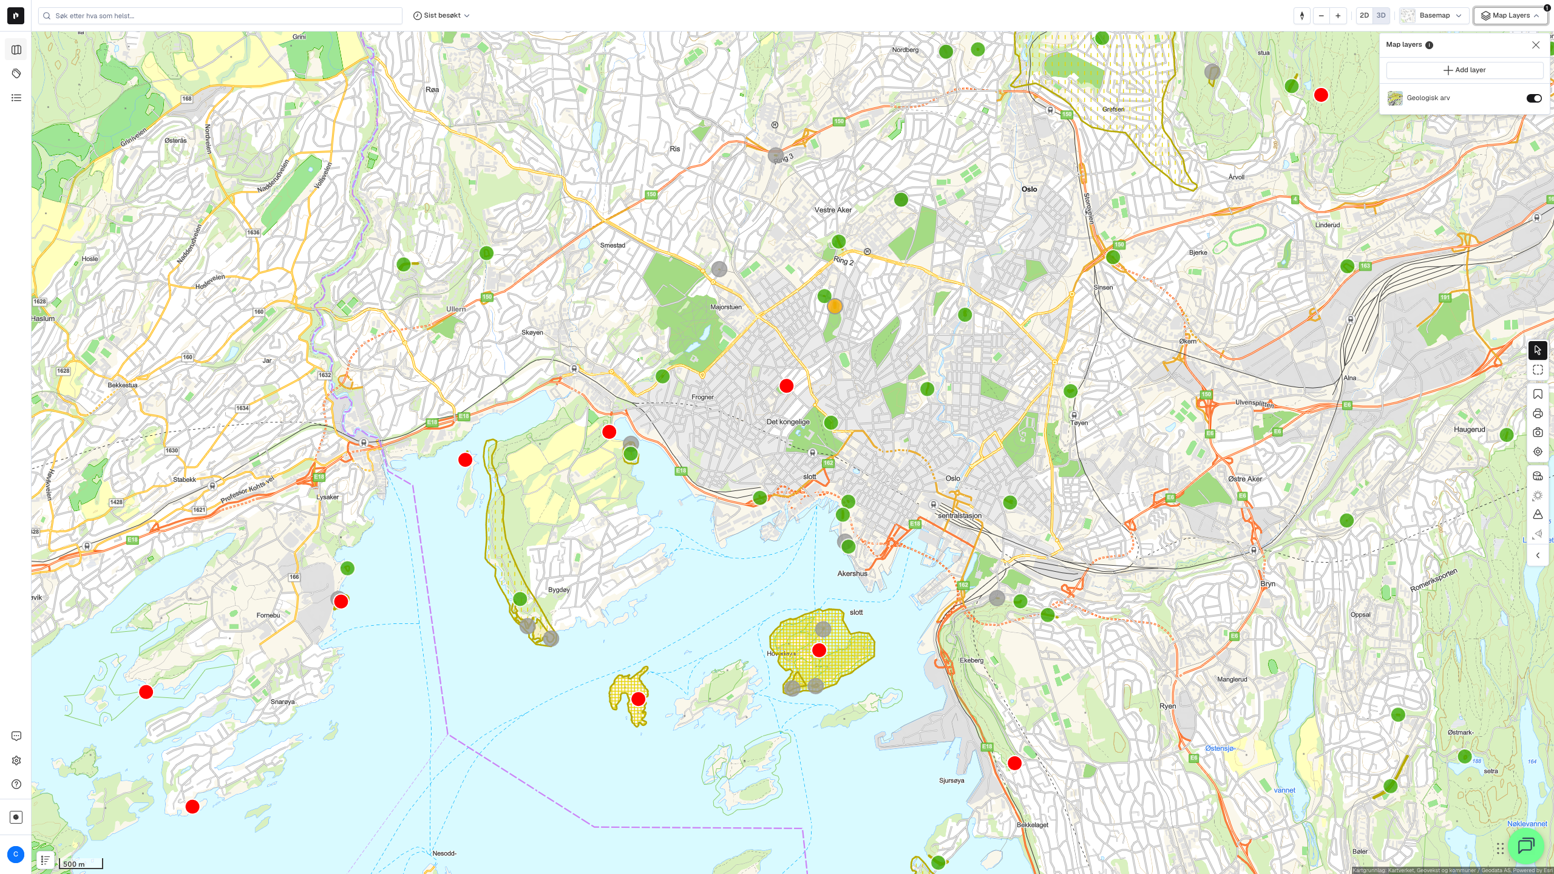The width and height of the screenshot is (1554, 874).
Task: Click the red marker on the small hatched island
Action: (x=638, y=699)
